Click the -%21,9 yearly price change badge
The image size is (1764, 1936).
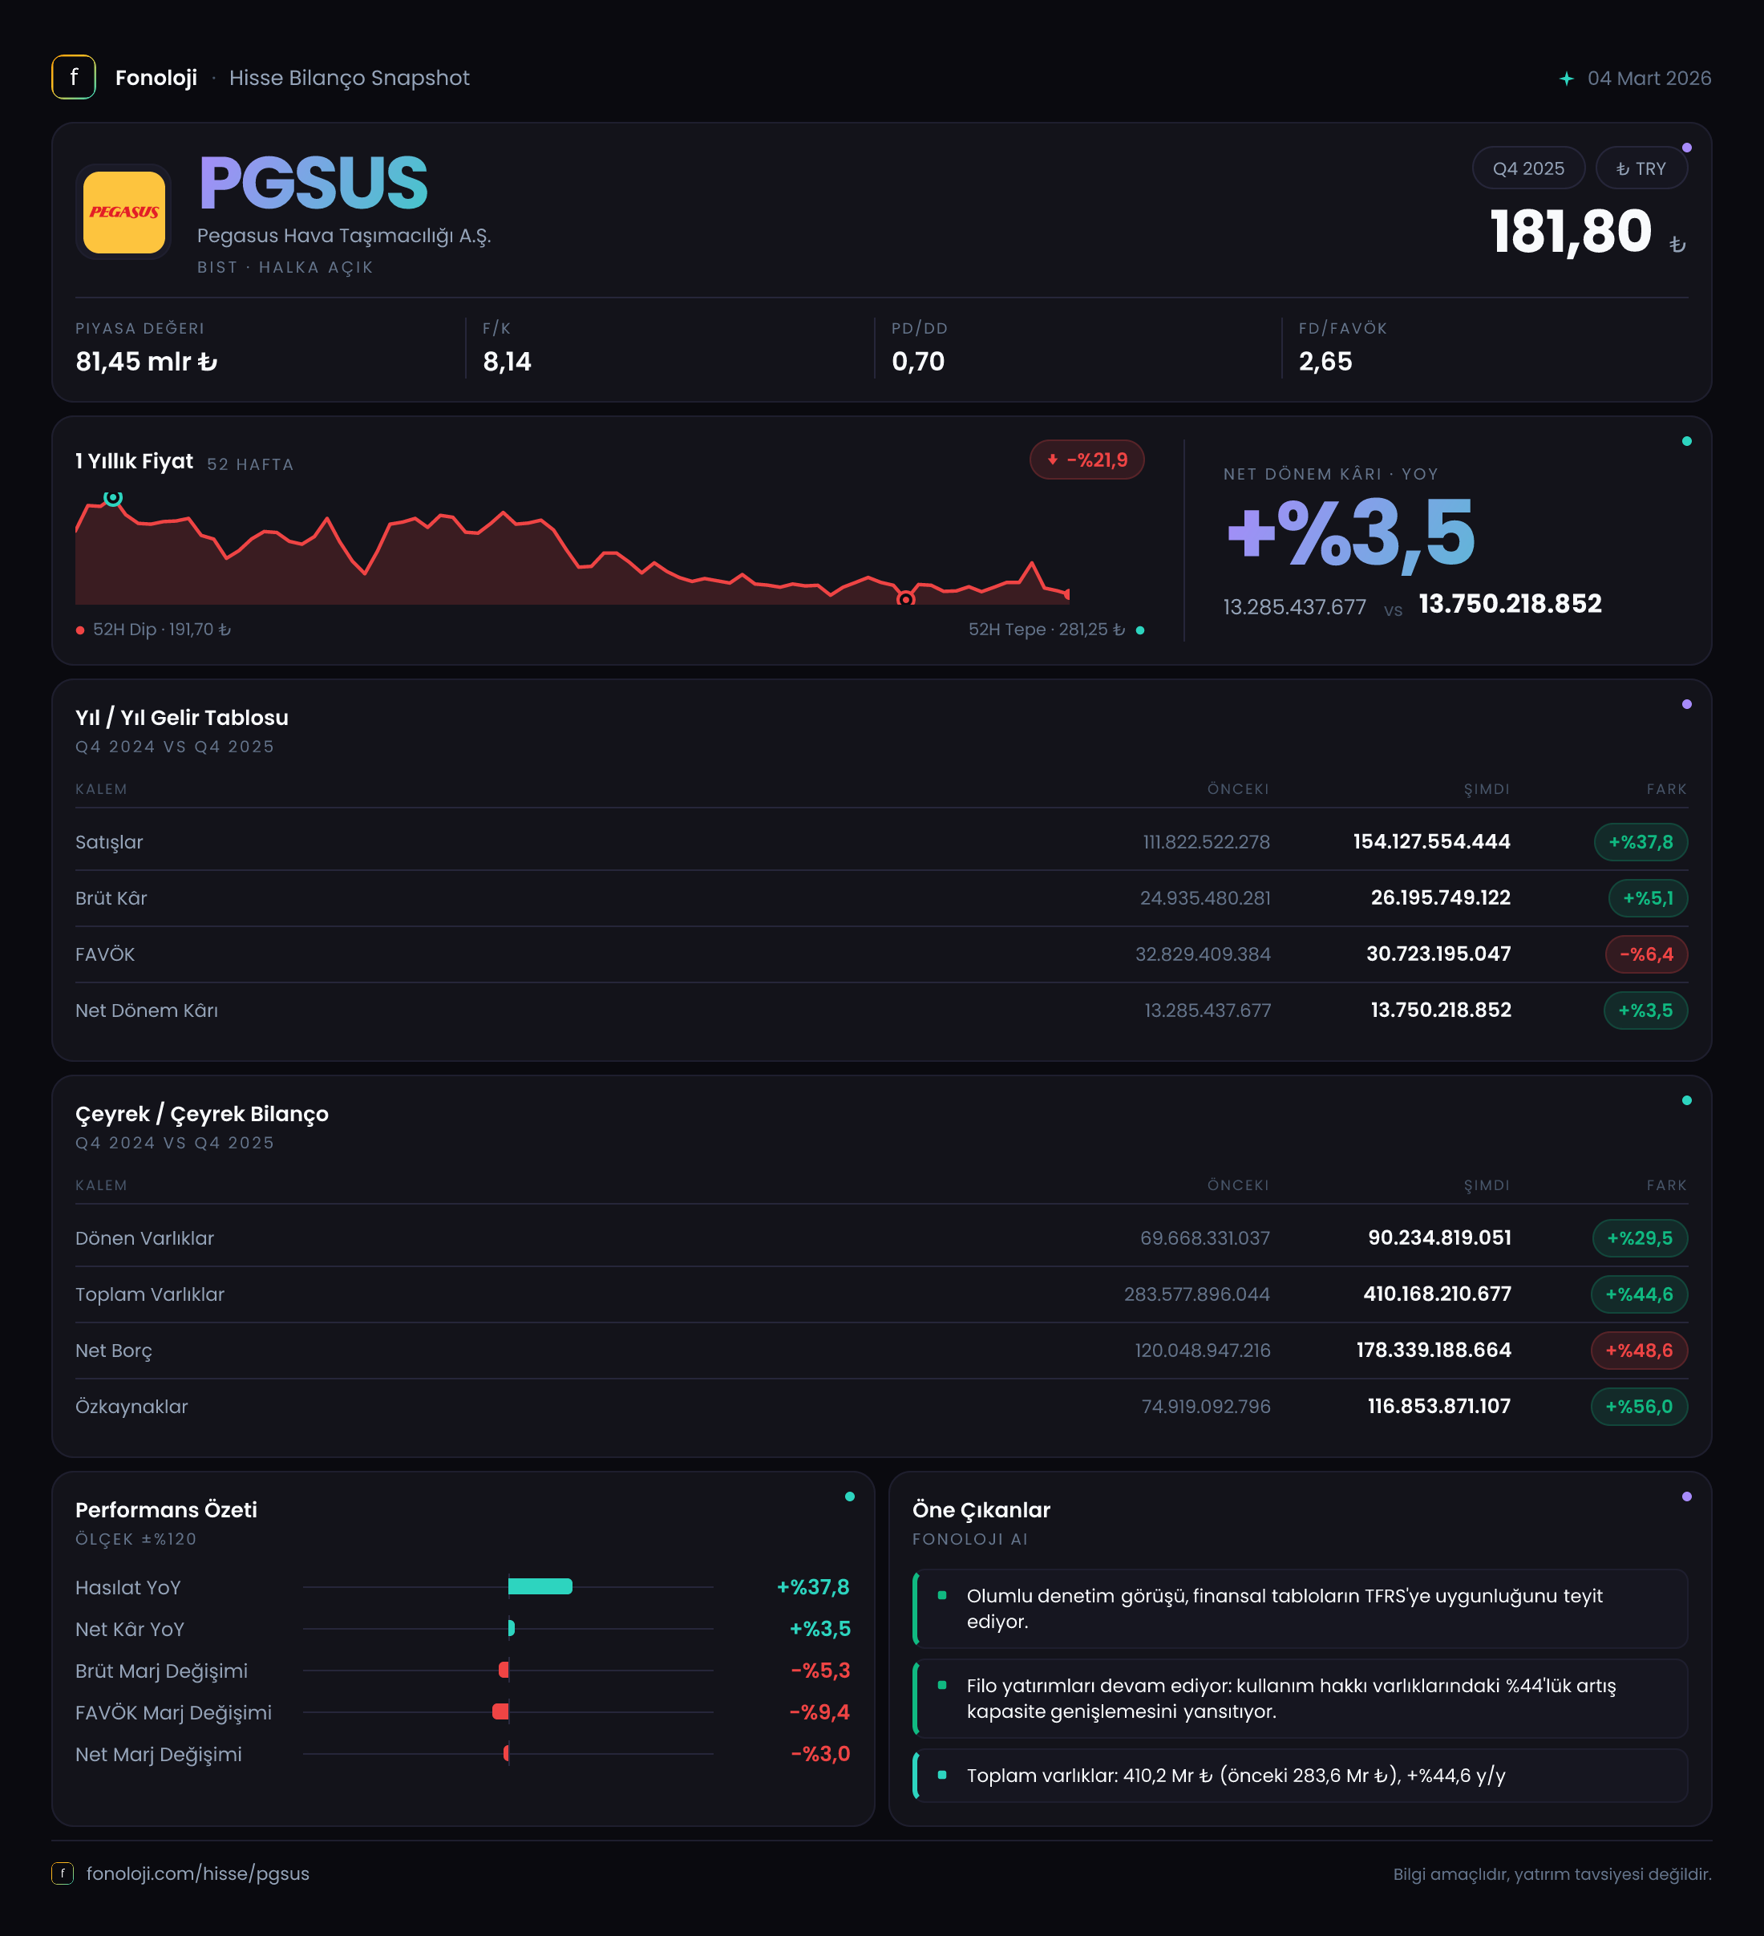click(x=1087, y=460)
